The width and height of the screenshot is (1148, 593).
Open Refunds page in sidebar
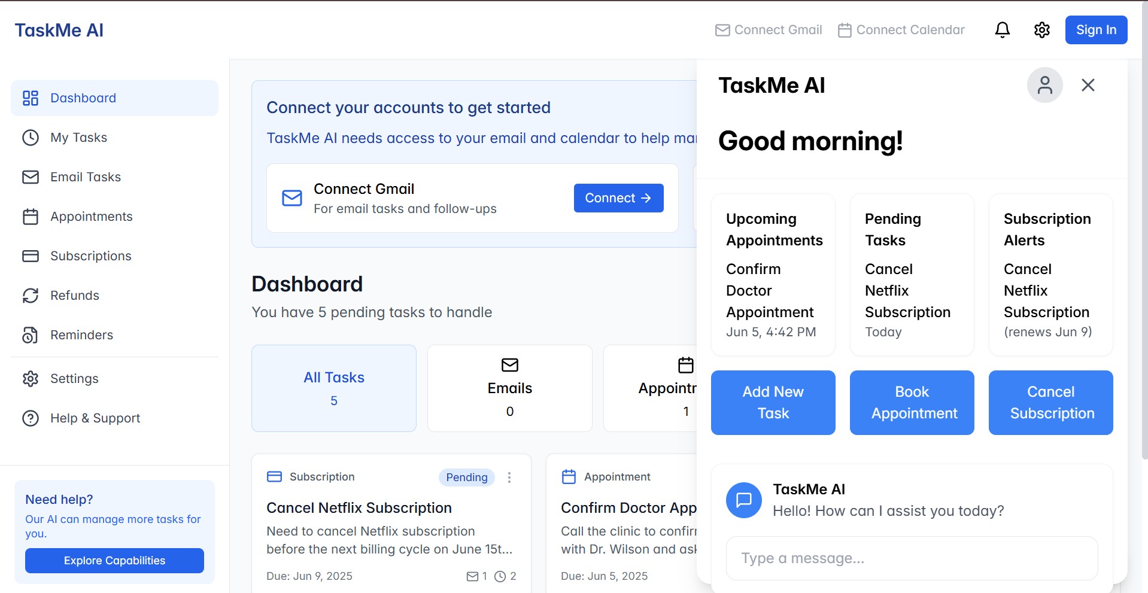[114, 296]
